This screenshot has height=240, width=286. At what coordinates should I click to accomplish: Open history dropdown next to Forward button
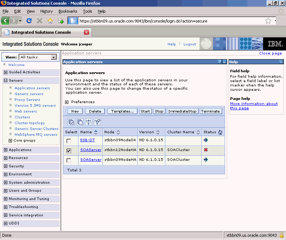click(x=20, y=21)
